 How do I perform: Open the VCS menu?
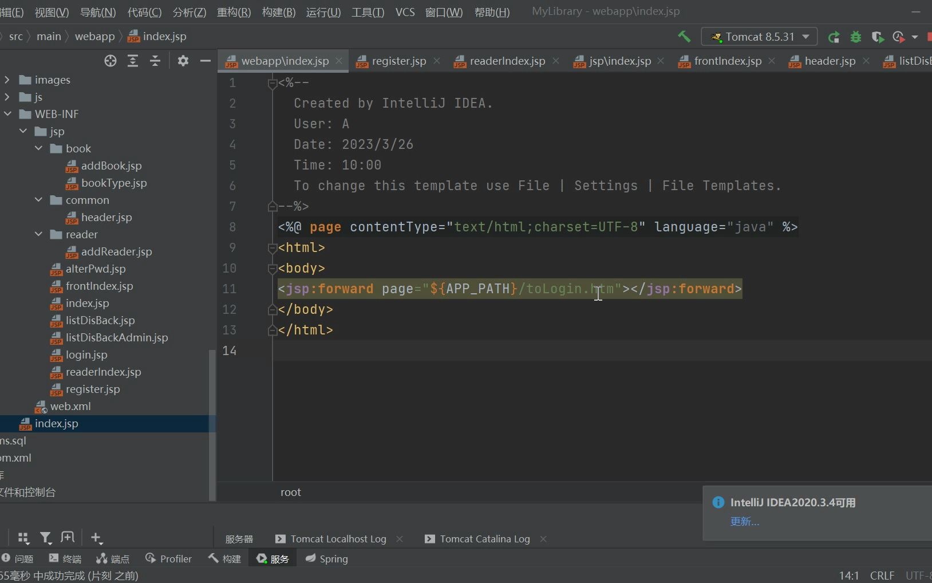(x=405, y=12)
